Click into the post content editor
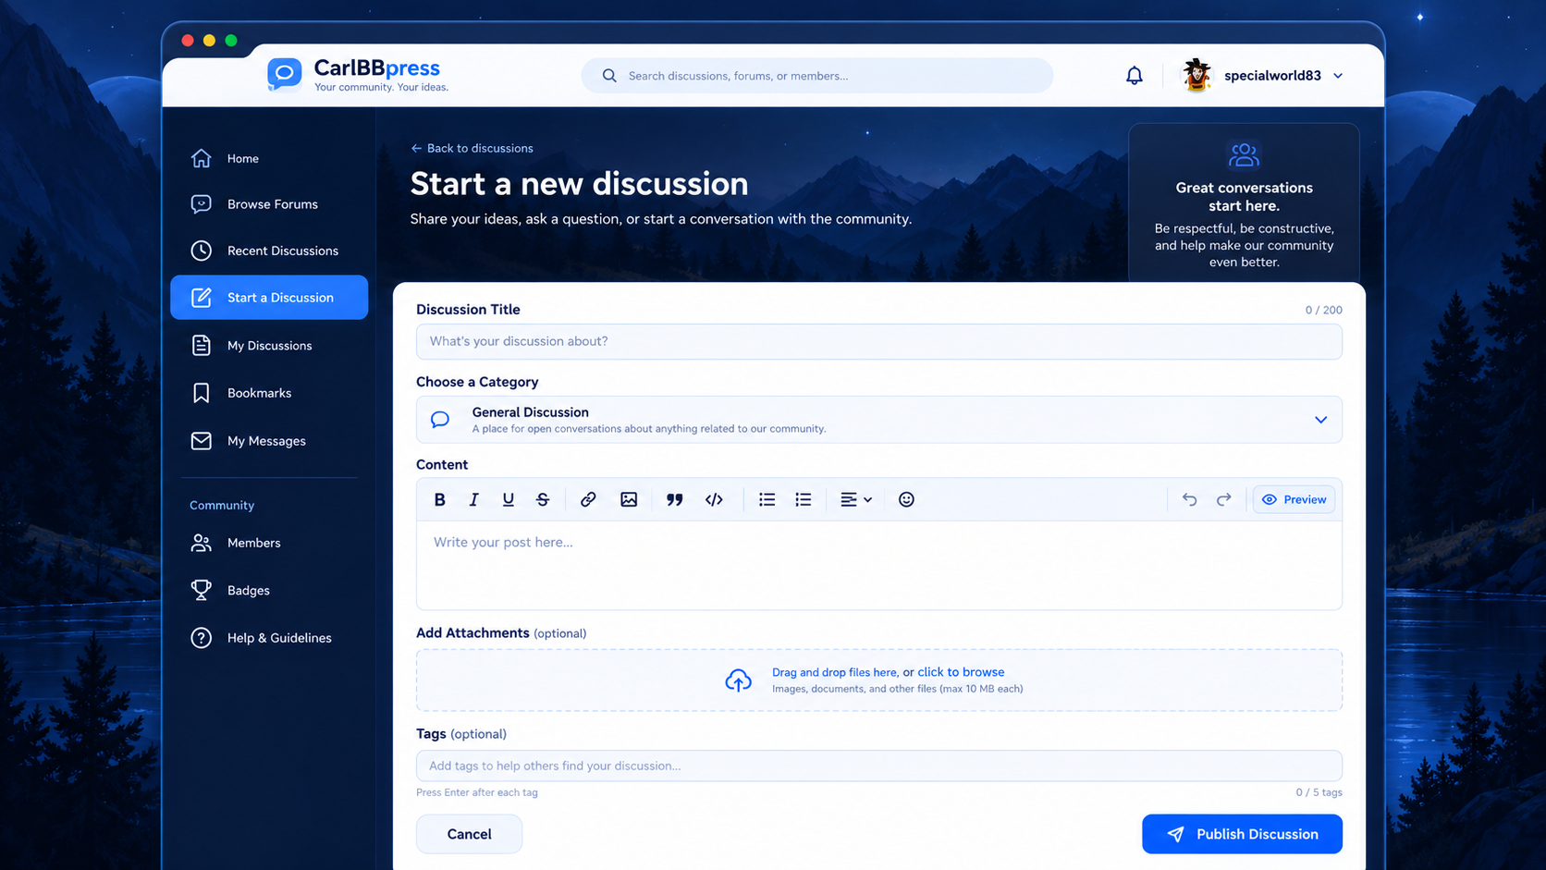The width and height of the screenshot is (1546, 870). pos(879,565)
